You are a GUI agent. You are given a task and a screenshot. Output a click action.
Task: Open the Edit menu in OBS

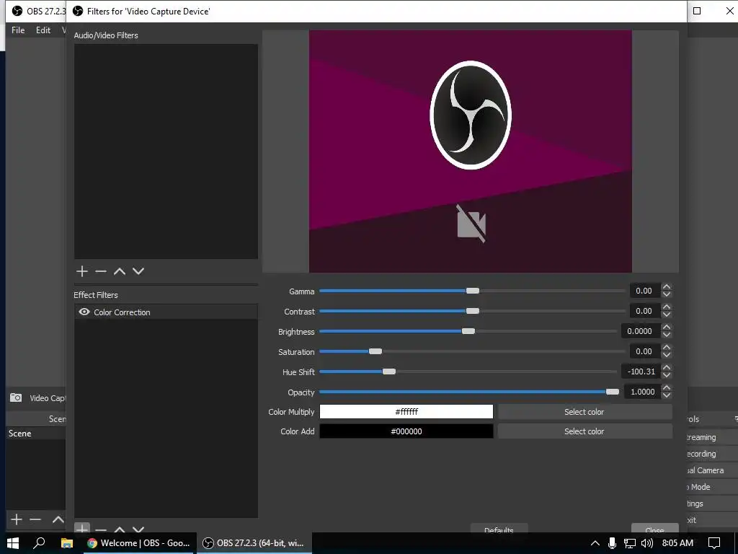pyautogui.click(x=43, y=30)
